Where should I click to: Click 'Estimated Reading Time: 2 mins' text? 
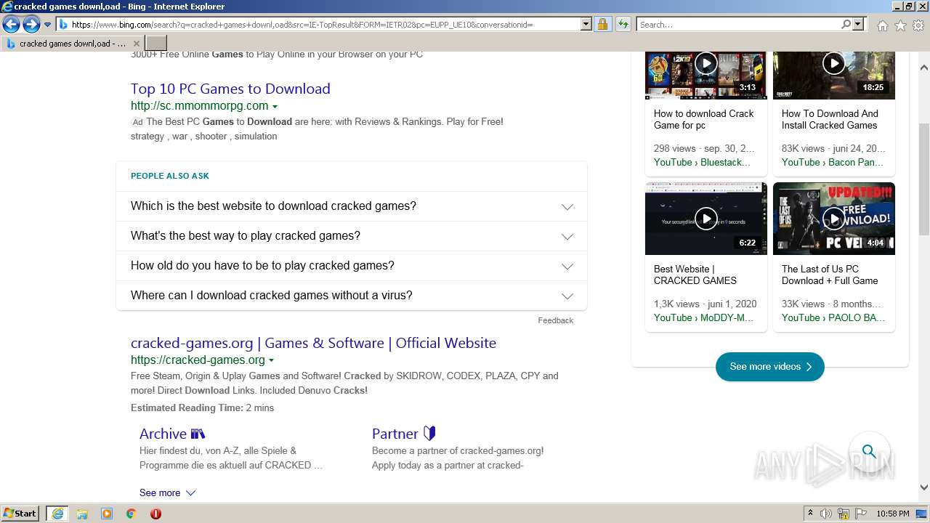click(x=202, y=408)
